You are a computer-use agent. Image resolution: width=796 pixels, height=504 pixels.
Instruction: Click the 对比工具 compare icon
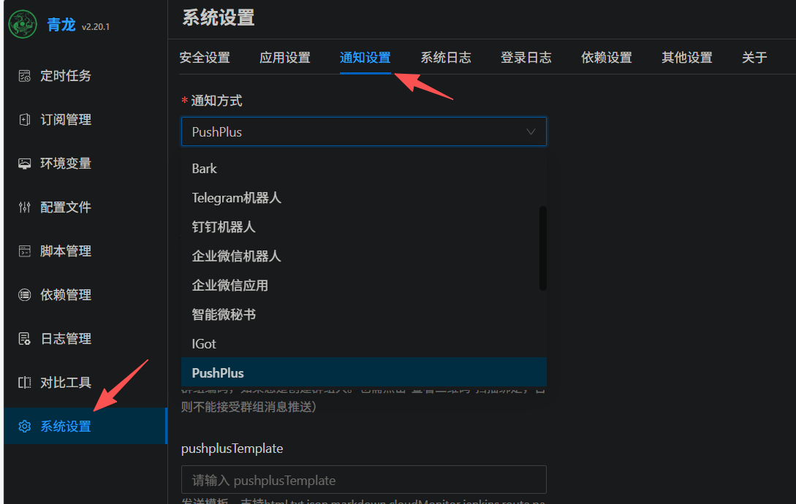coord(24,383)
